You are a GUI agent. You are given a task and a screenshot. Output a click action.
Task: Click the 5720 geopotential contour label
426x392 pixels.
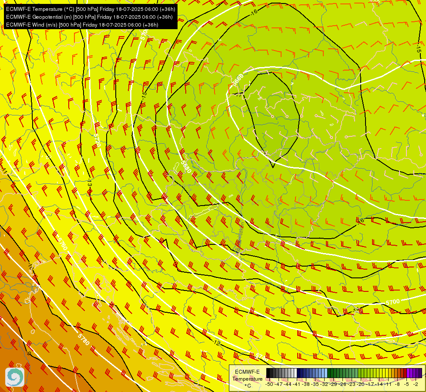click(x=97, y=140)
